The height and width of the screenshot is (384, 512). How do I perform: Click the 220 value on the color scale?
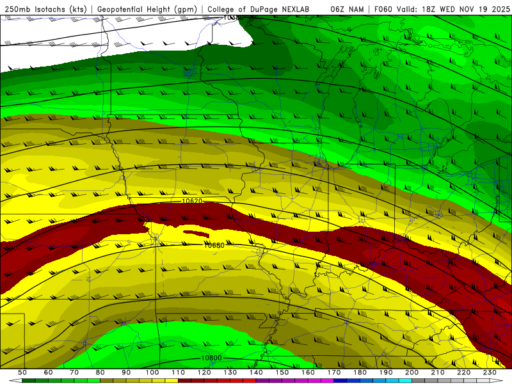pos(463,372)
